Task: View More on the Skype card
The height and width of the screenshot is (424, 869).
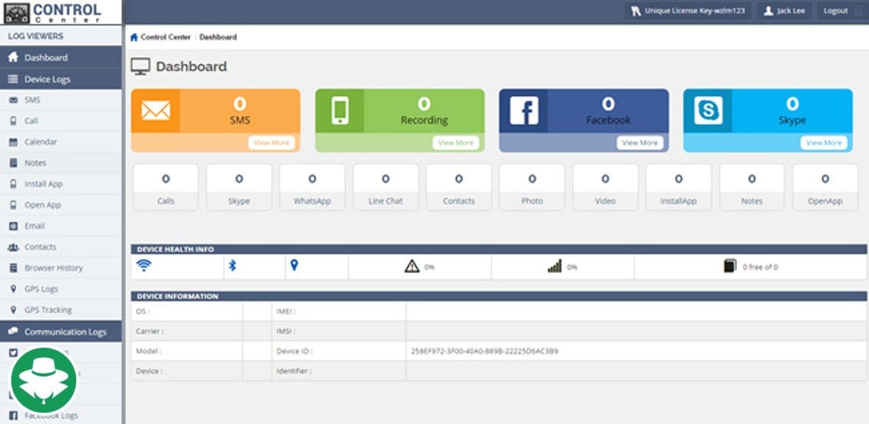Action: [x=824, y=143]
